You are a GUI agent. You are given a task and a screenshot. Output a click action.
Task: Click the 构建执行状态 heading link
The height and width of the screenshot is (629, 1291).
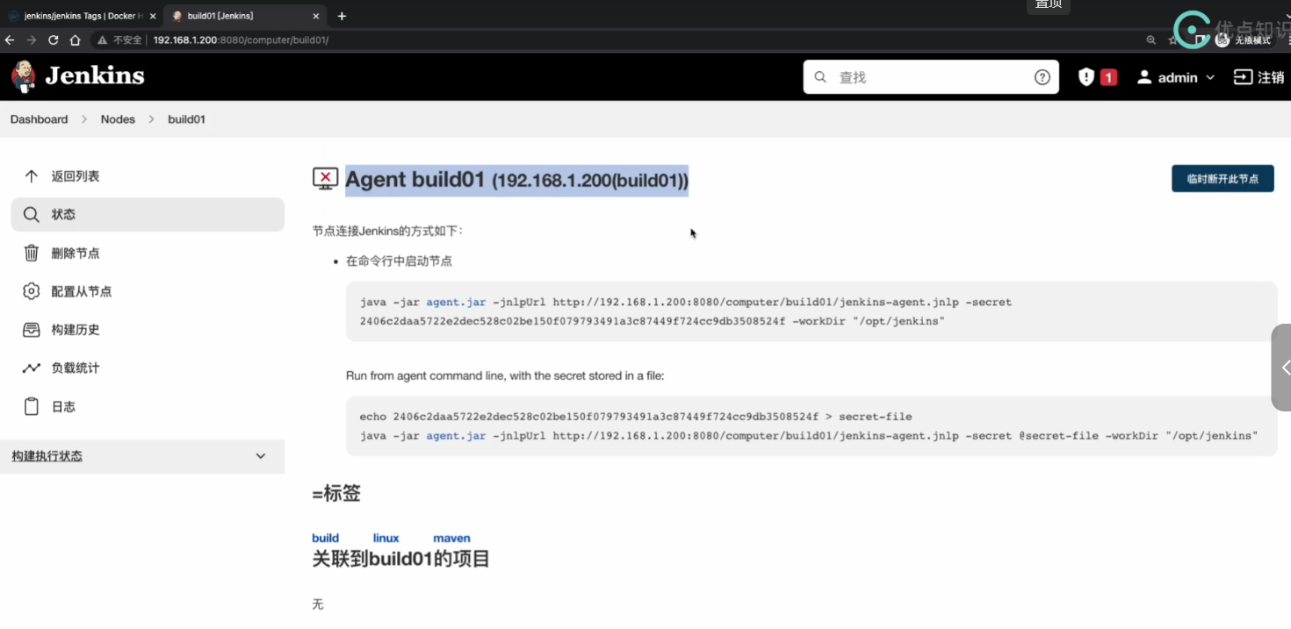click(x=47, y=456)
